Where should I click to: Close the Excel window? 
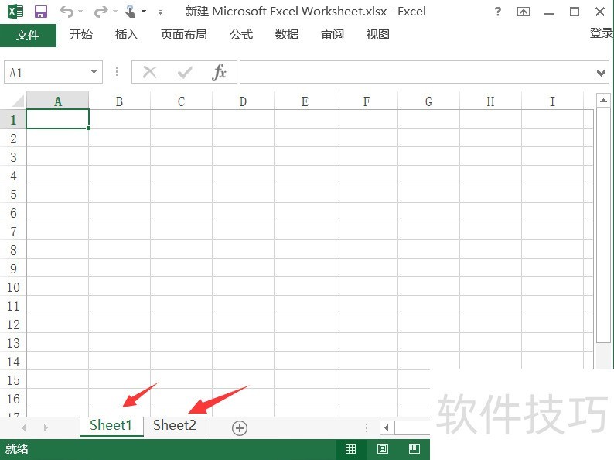tap(600, 12)
